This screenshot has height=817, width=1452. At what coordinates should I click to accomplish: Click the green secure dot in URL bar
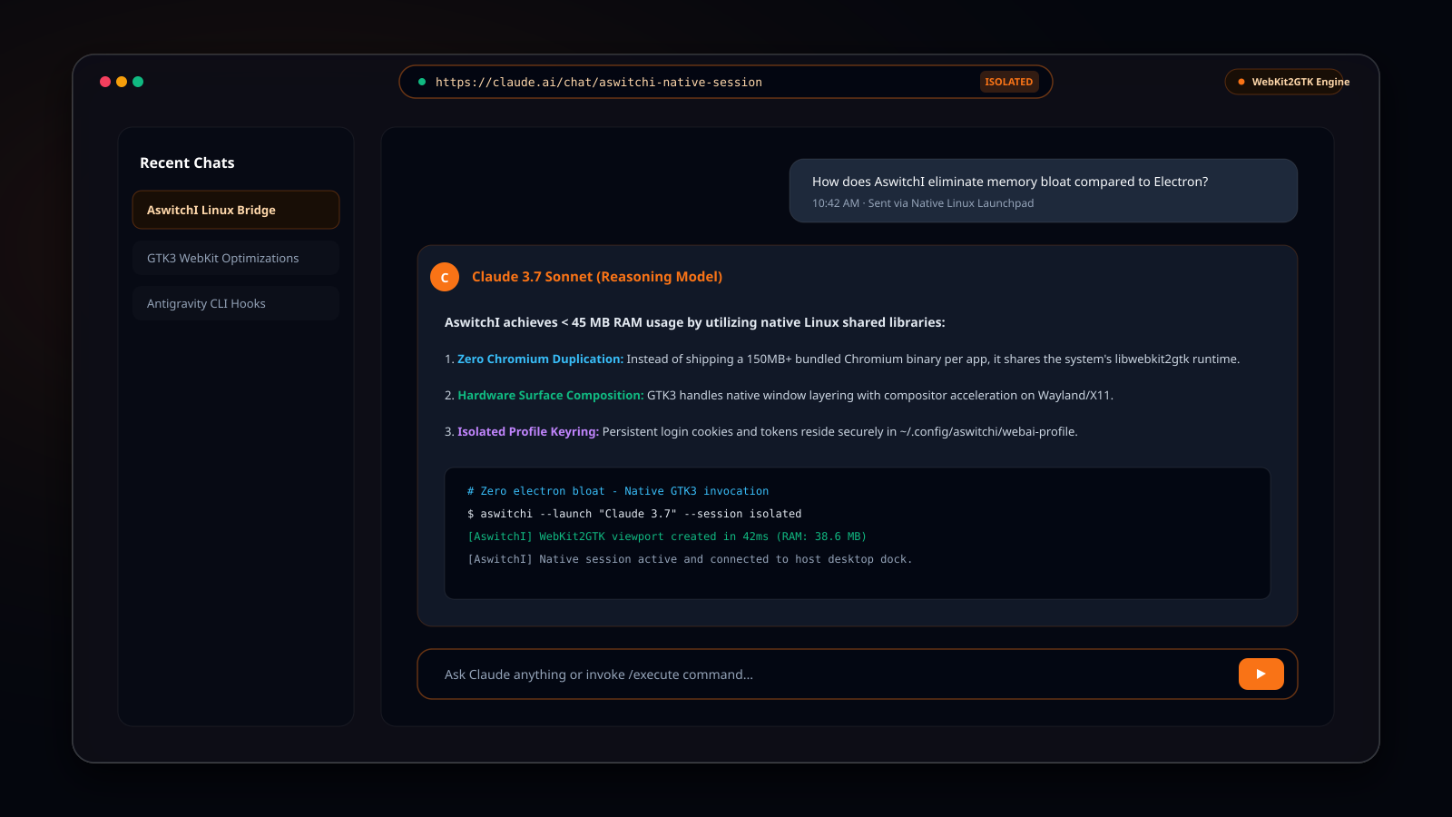coord(422,82)
